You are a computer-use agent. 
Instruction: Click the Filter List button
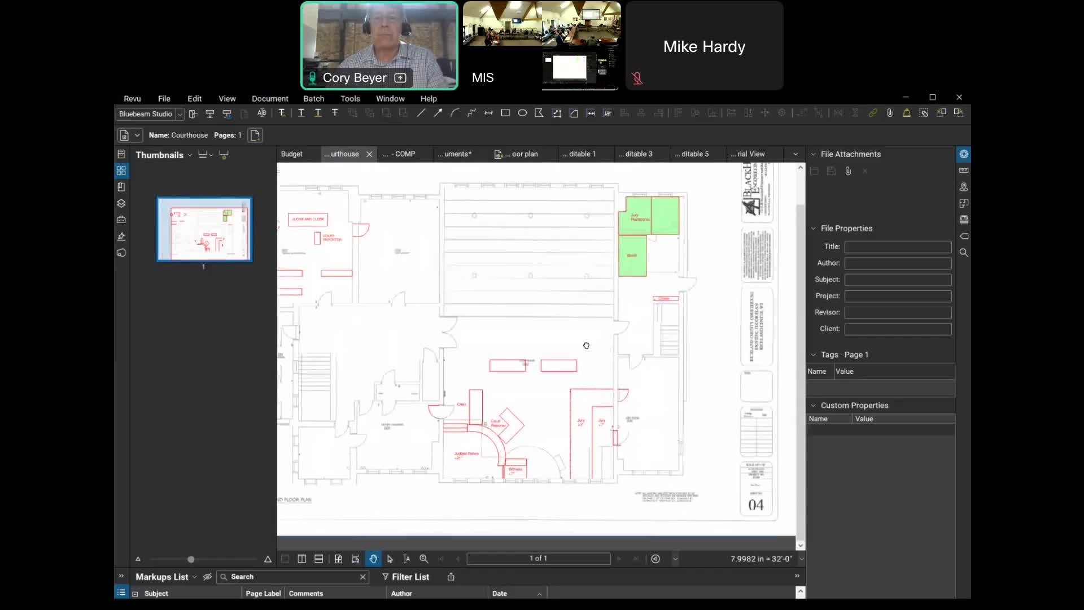[405, 577]
